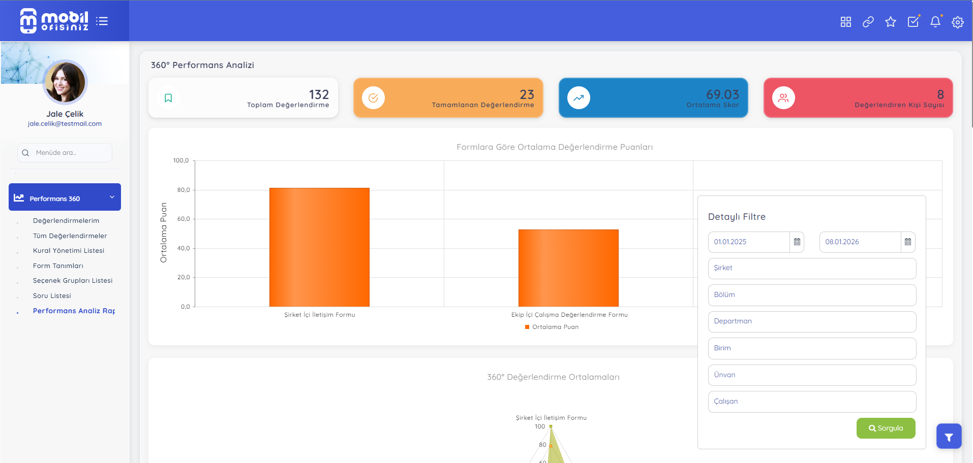Open Form Tanımları menu item
This screenshot has height=463, width=973.
(x=58, y=266)
